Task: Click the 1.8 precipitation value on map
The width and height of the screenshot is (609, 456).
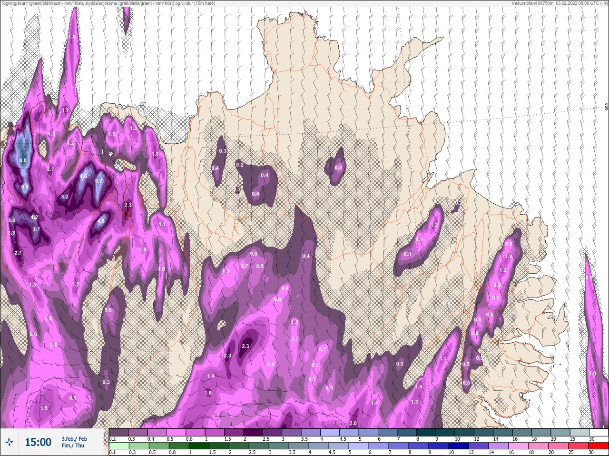Action: [155, 154]
